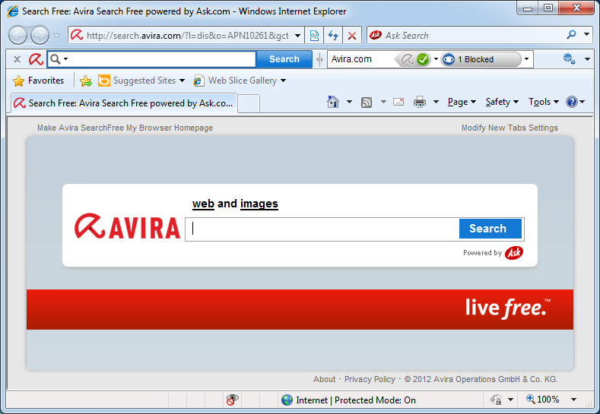
Task: Select the Avira Search Free tab
Action: pyautogui.click(x=124, y=103)
